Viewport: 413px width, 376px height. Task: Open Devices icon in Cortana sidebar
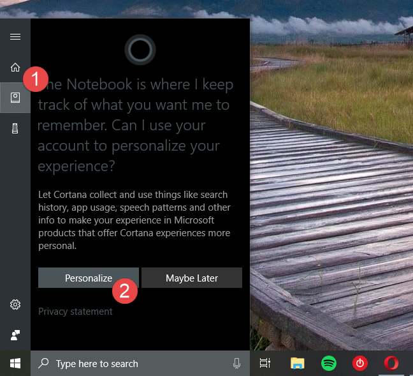click(15, 128)
